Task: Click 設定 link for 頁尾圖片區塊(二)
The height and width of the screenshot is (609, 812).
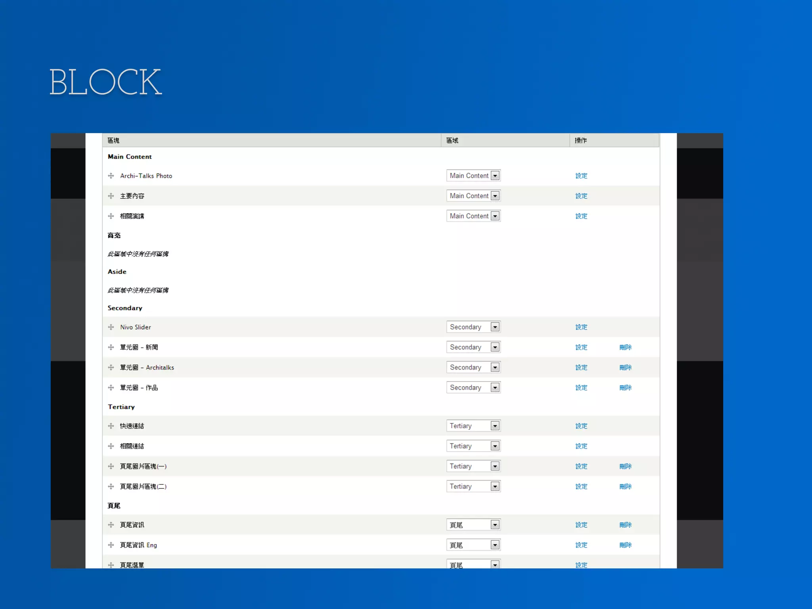Action: tap(581, 486)
